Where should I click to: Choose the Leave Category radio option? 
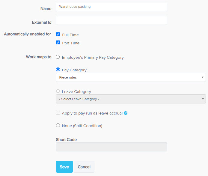pos(58,91)
